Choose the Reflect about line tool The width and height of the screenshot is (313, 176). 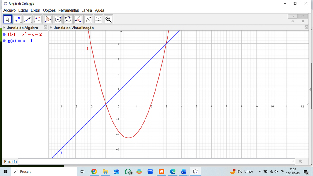click(88, 19)
